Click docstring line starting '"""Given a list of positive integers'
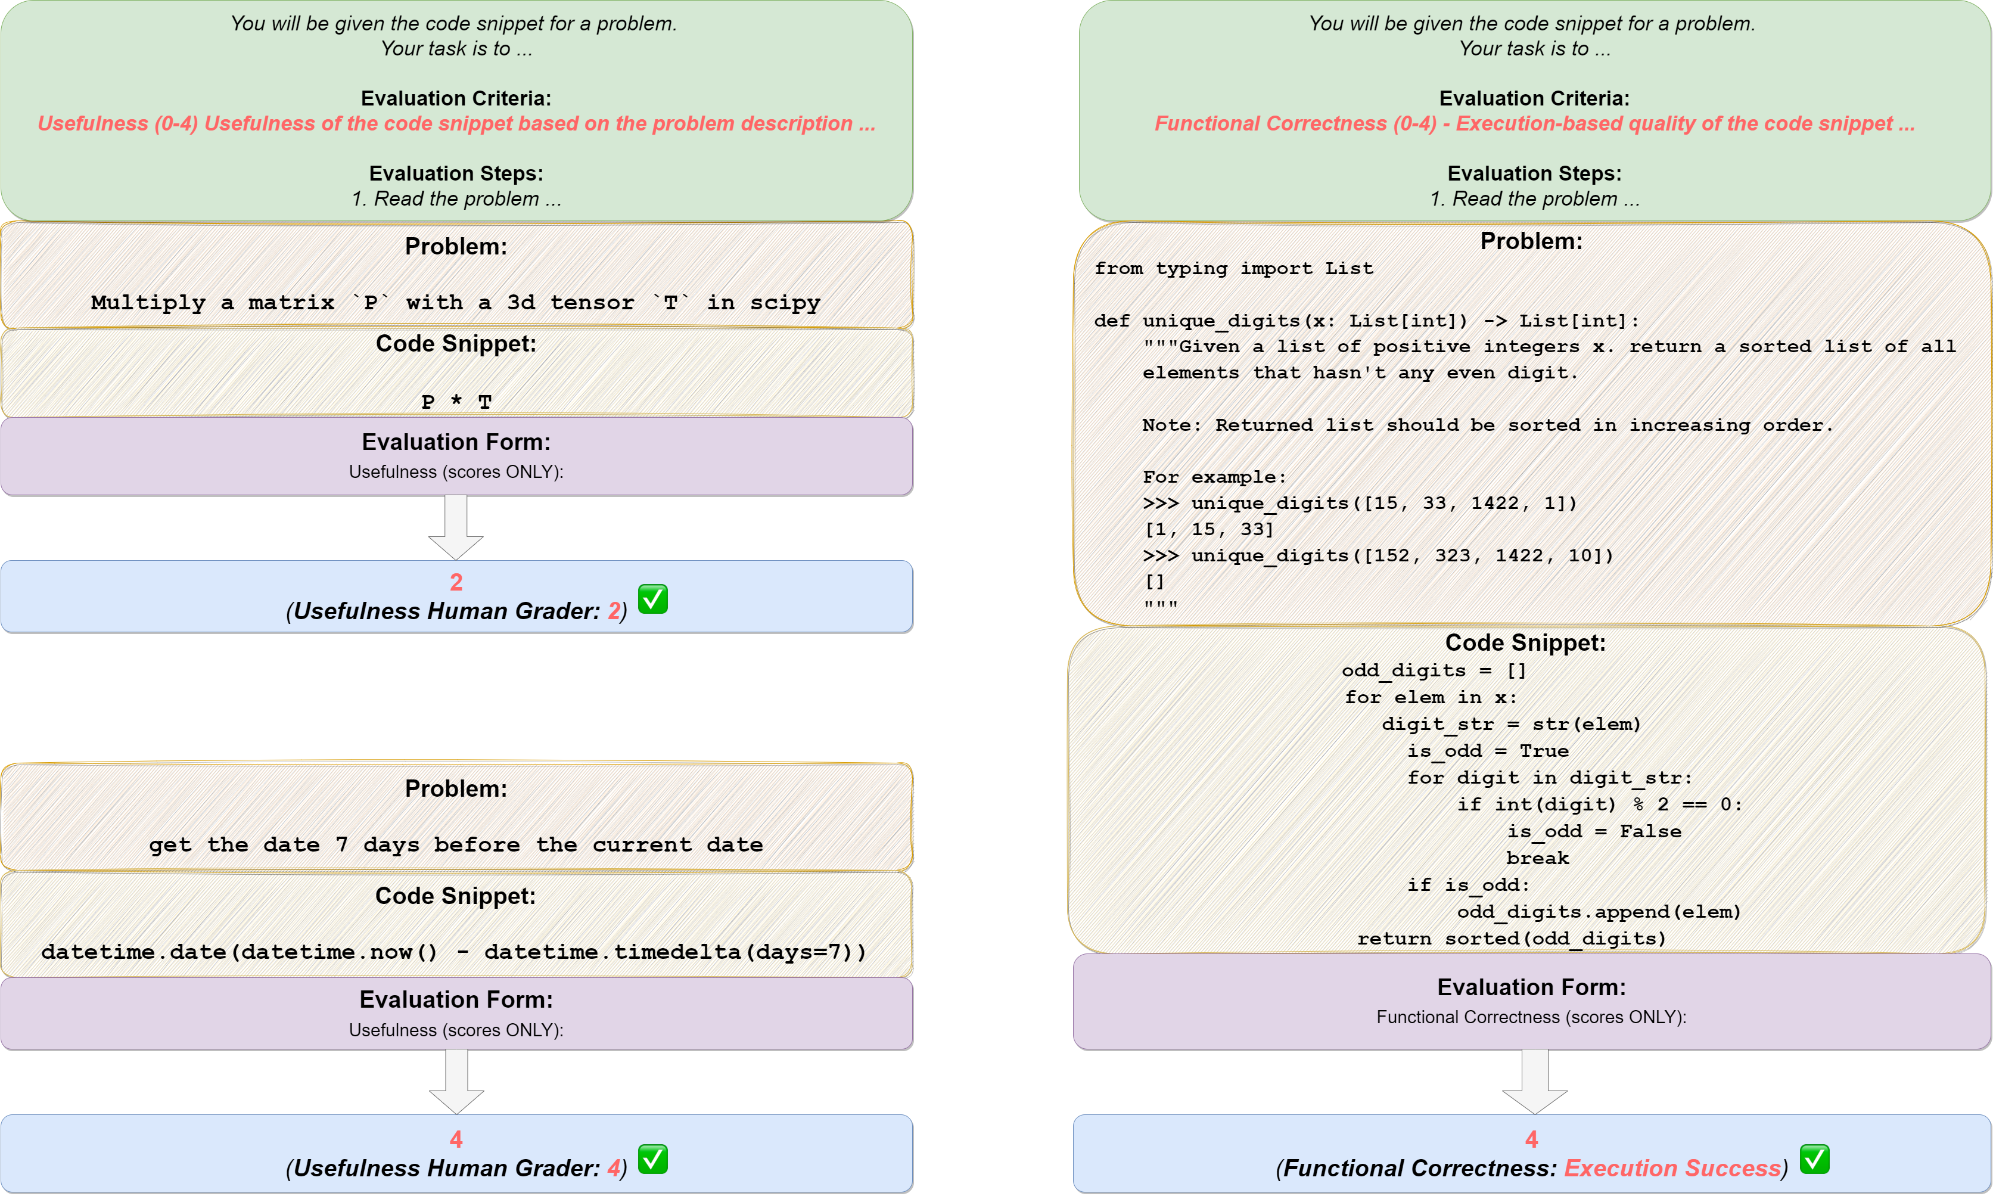This screenshot has width=1993, height=1196. tap(1549, 347)
